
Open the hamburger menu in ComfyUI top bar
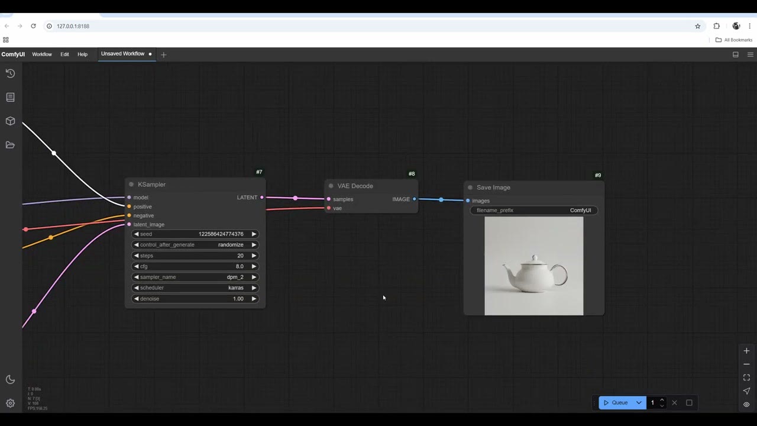click(x=750, y=54)
